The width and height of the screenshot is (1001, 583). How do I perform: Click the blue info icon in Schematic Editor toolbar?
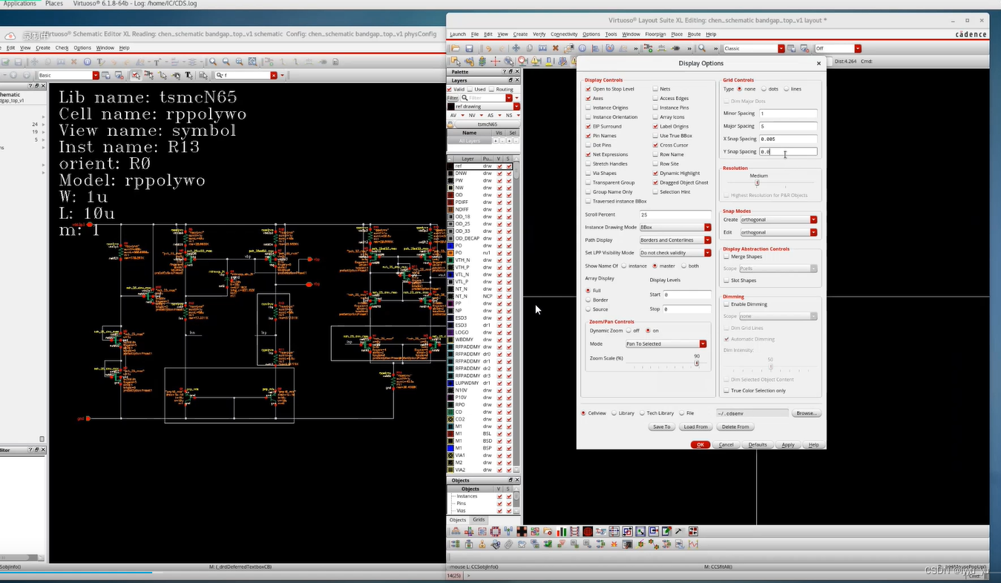[x=88, y=62]
